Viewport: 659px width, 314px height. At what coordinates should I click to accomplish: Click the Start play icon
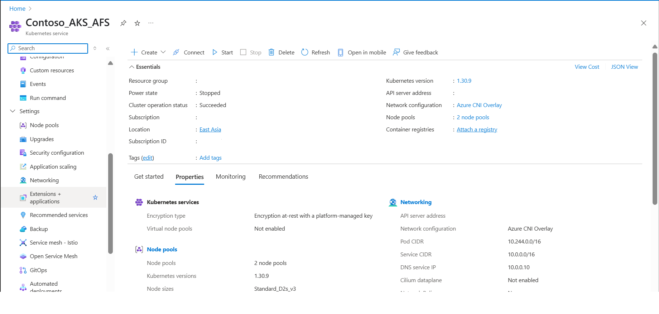pos(215,52)
